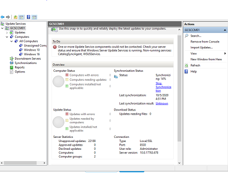Screen dimensions: 228x173
Task: Click the Update Services root icon
Action: pos(2,24)
